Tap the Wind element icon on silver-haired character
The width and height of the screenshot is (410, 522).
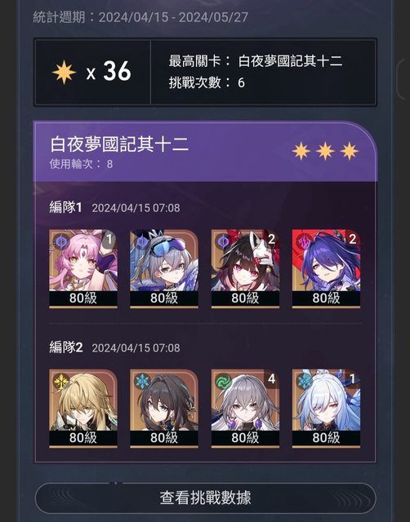click(223, 382)
